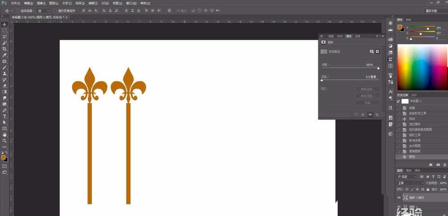
Task: Hide the 矩形 1 拷贝 layer
Action: (x=399, y=197)
